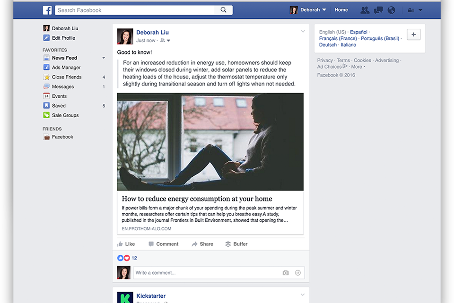Open the Deborah Liu post options chevron
The image size is (454, 303).
click(303, 32)
